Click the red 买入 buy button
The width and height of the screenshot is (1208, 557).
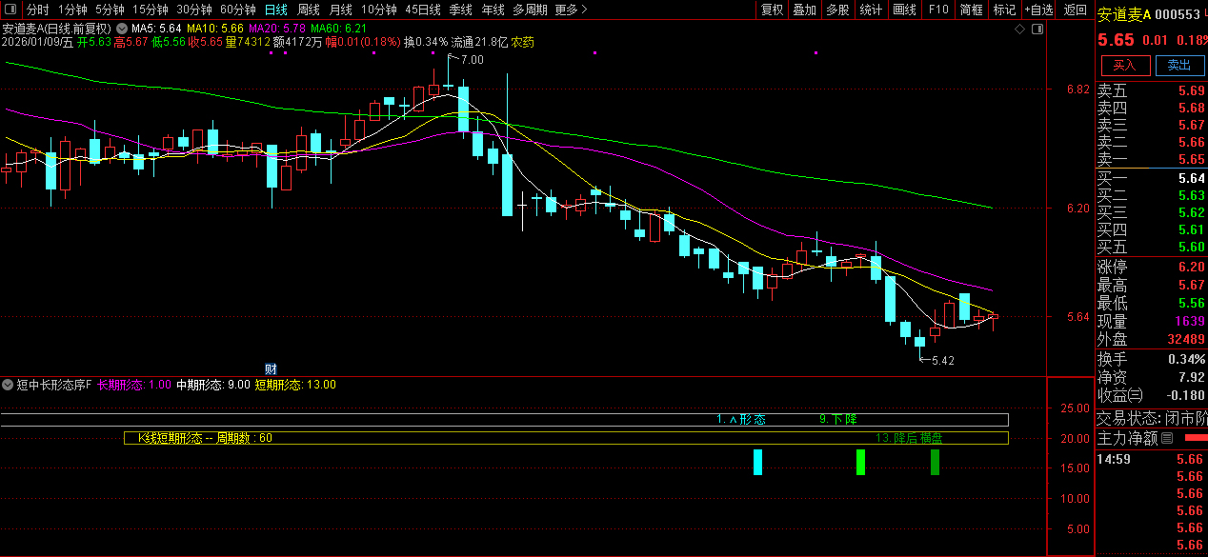pos(1125,65)
